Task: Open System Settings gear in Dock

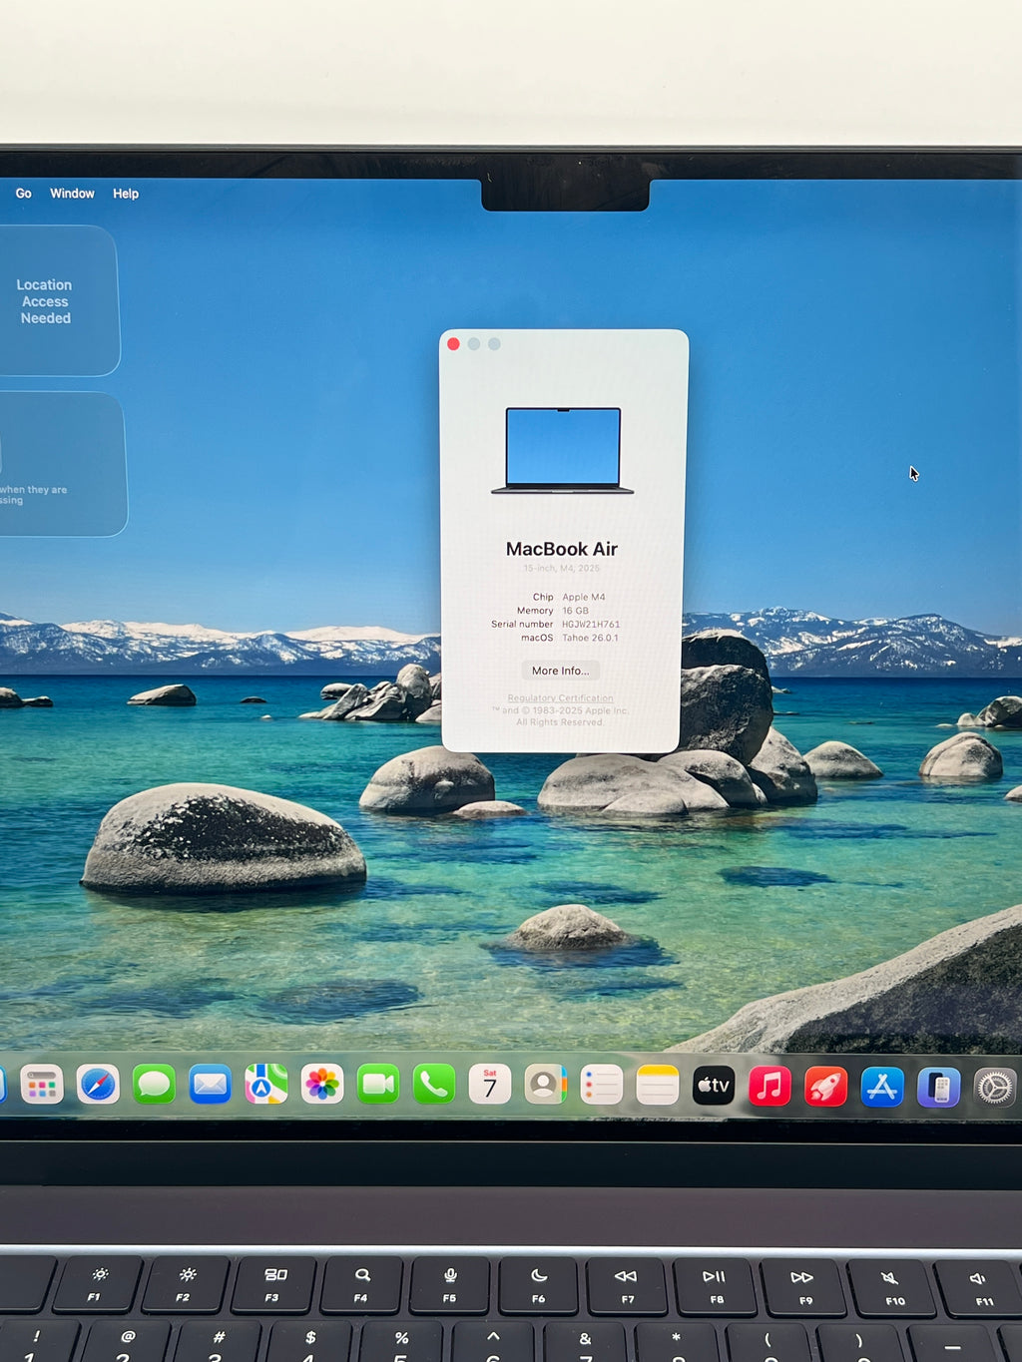Action: click(x=995, y=1088)
